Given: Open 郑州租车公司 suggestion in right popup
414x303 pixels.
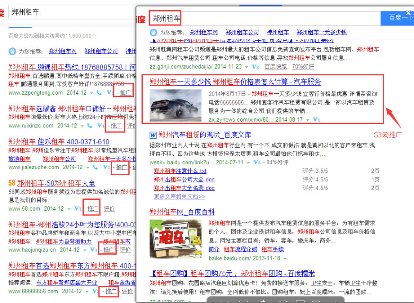Looking at the screenshot, I should [242, 33].
